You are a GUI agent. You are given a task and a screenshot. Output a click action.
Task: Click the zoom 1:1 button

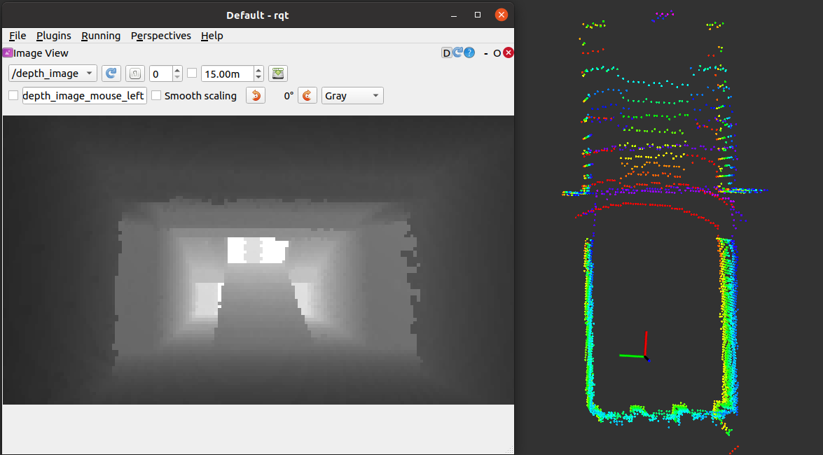135,73
